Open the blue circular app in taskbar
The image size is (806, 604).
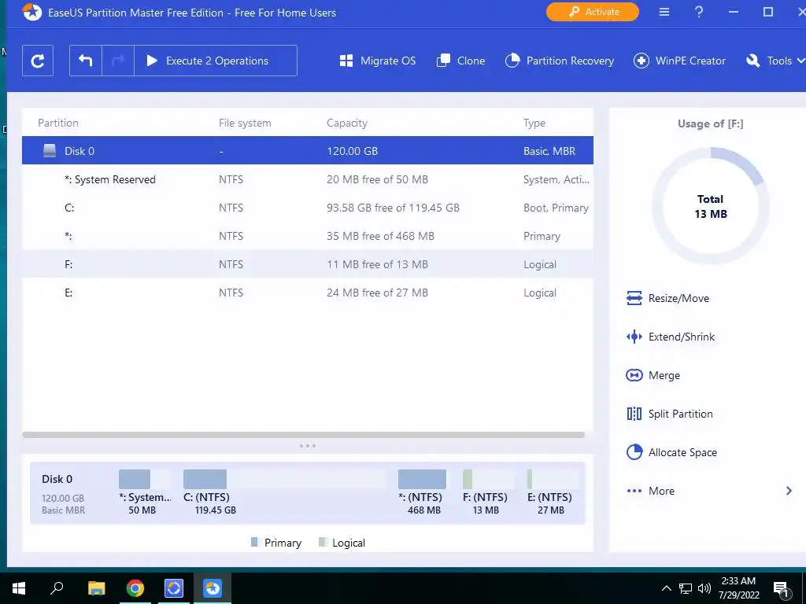point(174,587)
